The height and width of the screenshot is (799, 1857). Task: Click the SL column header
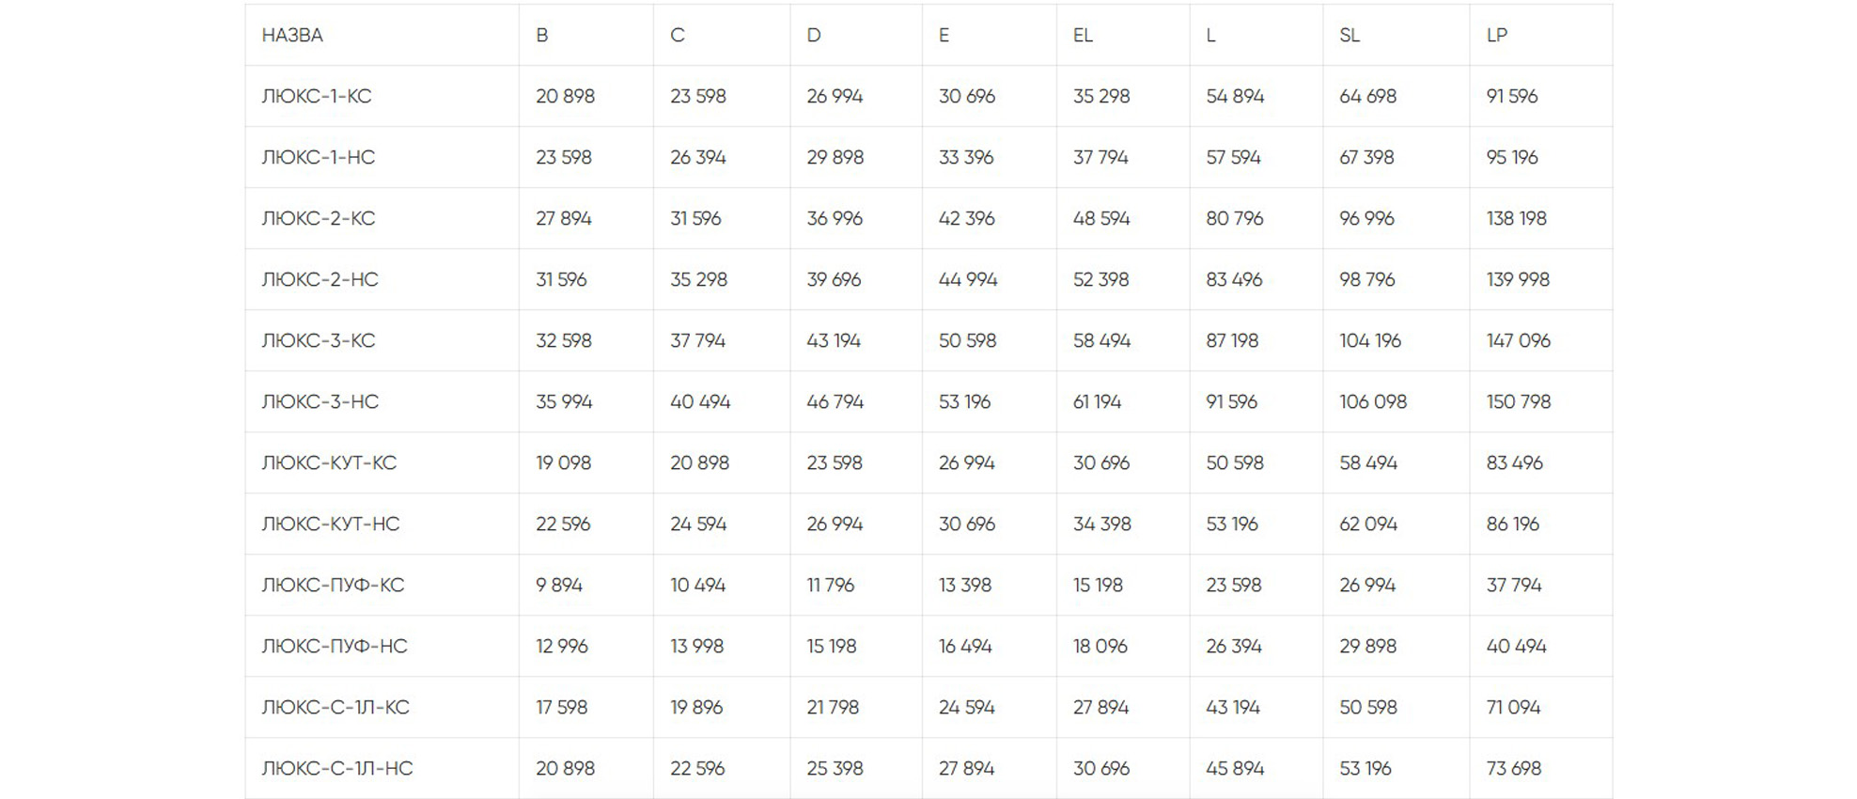point(1350,35)
